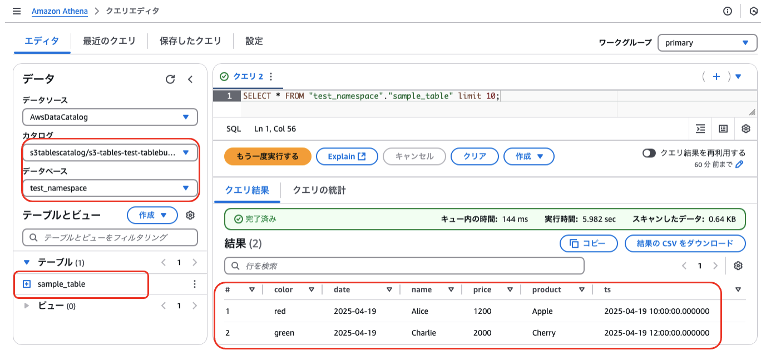Open クエリ 2 tab options menu
The height and width of the screenshot is (360, 761).
point(271,77)
